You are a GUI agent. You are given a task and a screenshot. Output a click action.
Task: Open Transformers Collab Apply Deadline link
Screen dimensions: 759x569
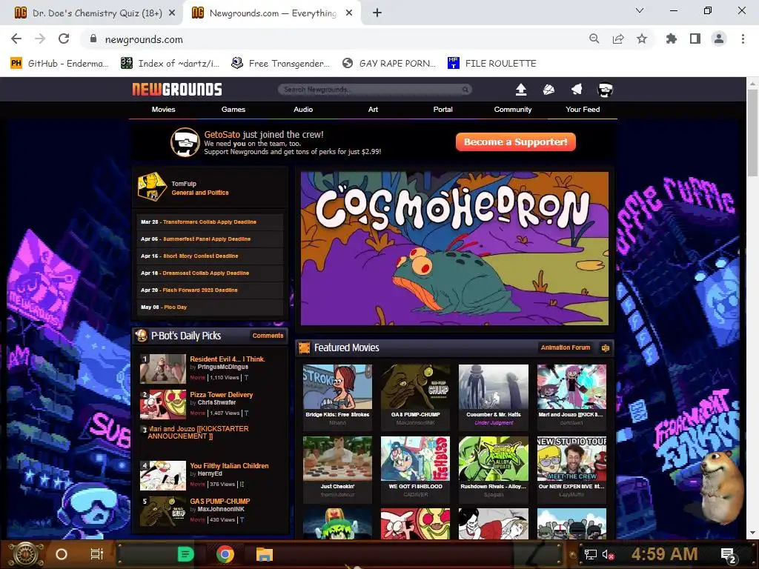[x=210, y=222]
